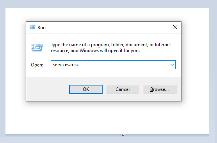Close the Run dialog with X
Screen dimensions: 217x143
(175, 27)
